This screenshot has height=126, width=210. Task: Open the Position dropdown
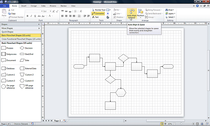click(140, 14)
